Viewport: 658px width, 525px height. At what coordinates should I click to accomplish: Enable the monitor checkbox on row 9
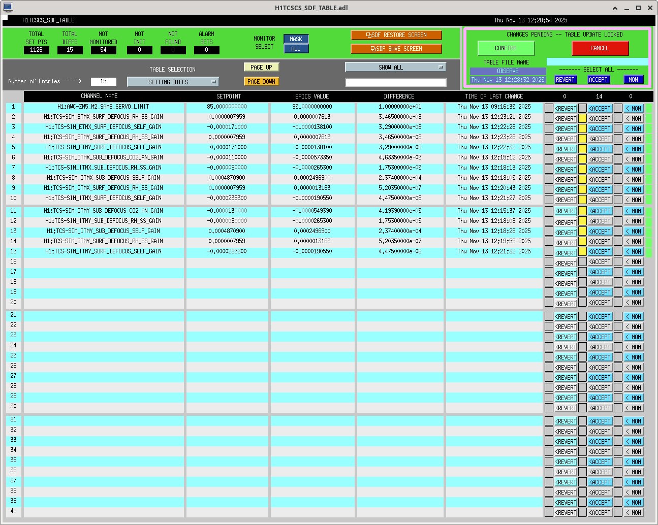[x=618, y=189]
